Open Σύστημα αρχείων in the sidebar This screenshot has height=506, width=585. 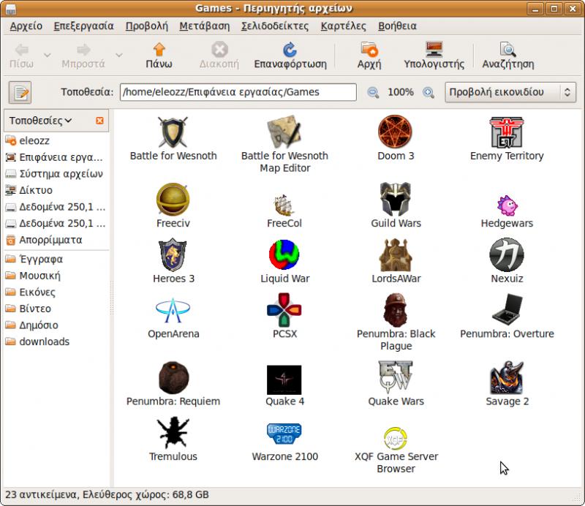click(x=56, y=173)
